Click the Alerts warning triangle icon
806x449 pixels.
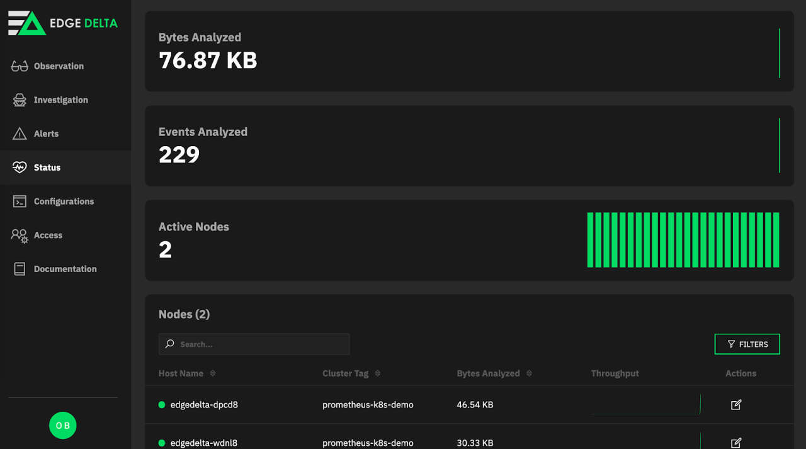(x=20, y=134)
